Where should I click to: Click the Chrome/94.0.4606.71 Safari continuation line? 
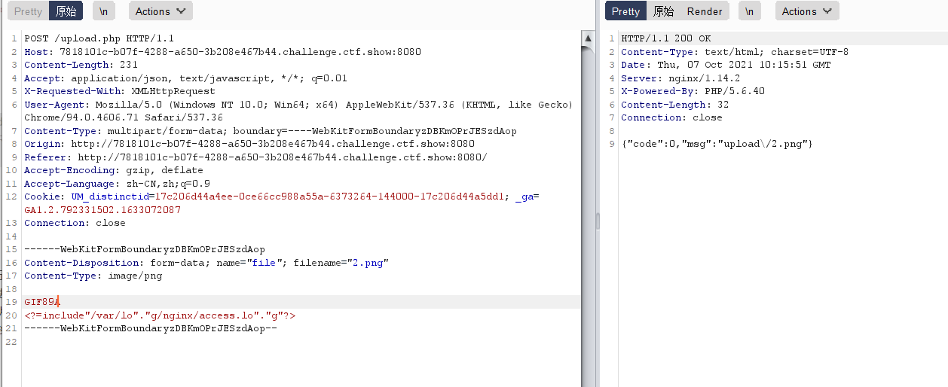click(x=124, y=117)
